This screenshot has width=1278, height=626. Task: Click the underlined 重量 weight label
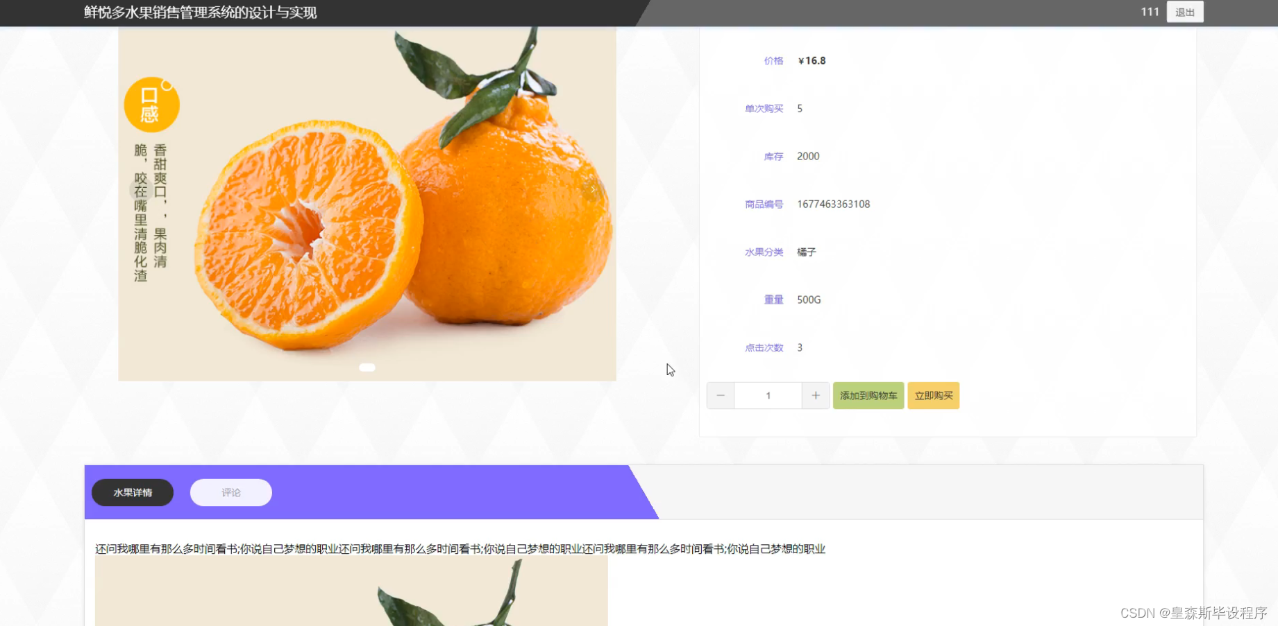(773, 299)
